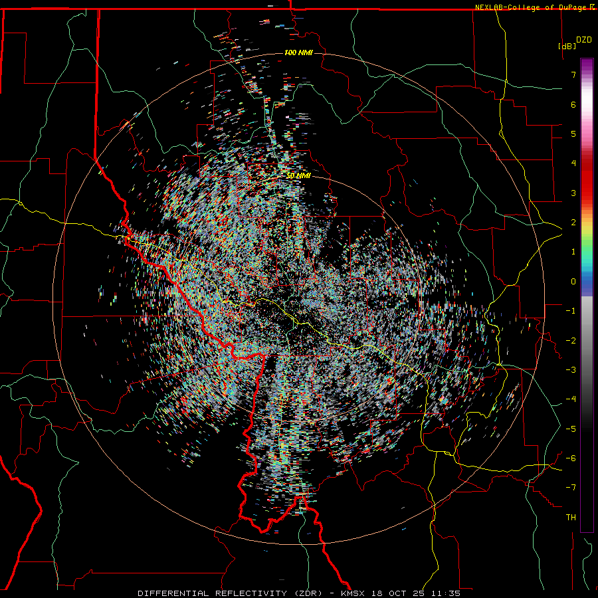Click the 2 value on the legend
The width and height of the screenshot is (598, 598).
click(x=573, y=223)
